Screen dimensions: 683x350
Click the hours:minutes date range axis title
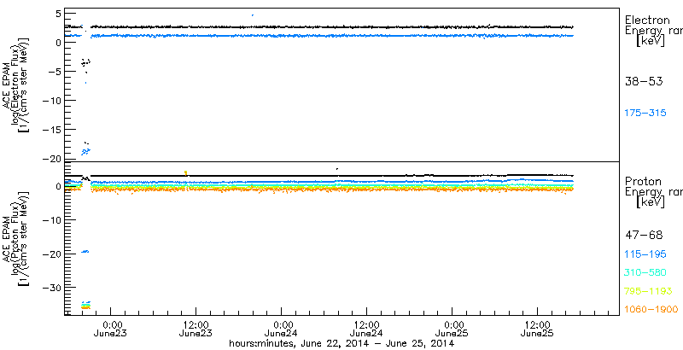coord(342,343)
